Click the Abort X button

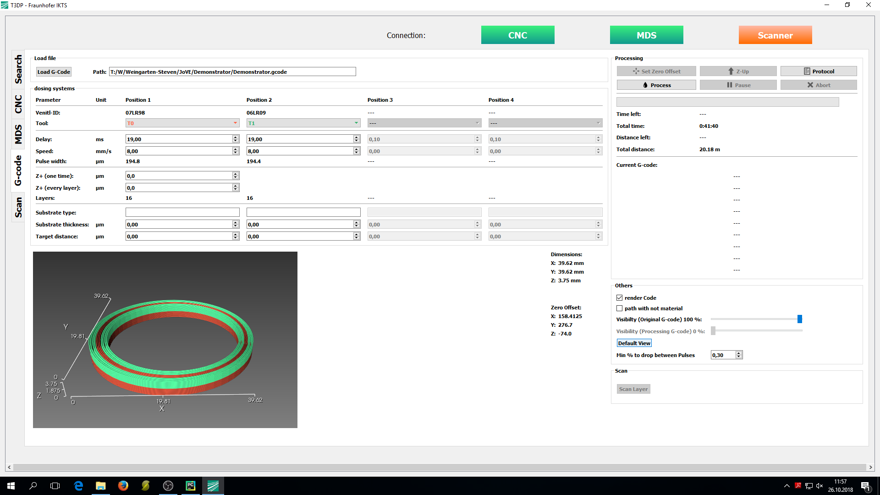pyautogui.click(x=818, y=85)
